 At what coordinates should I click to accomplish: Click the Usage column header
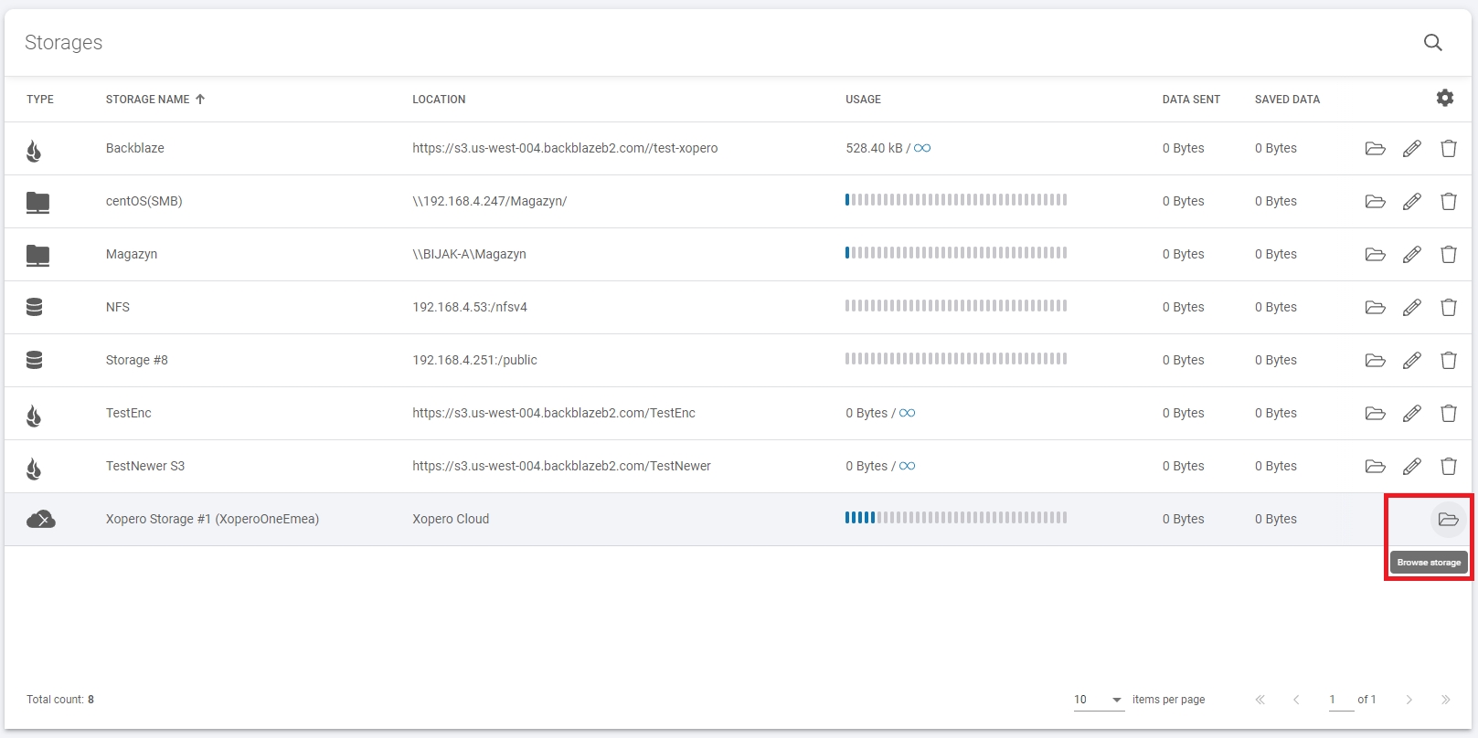coord(863,100)
